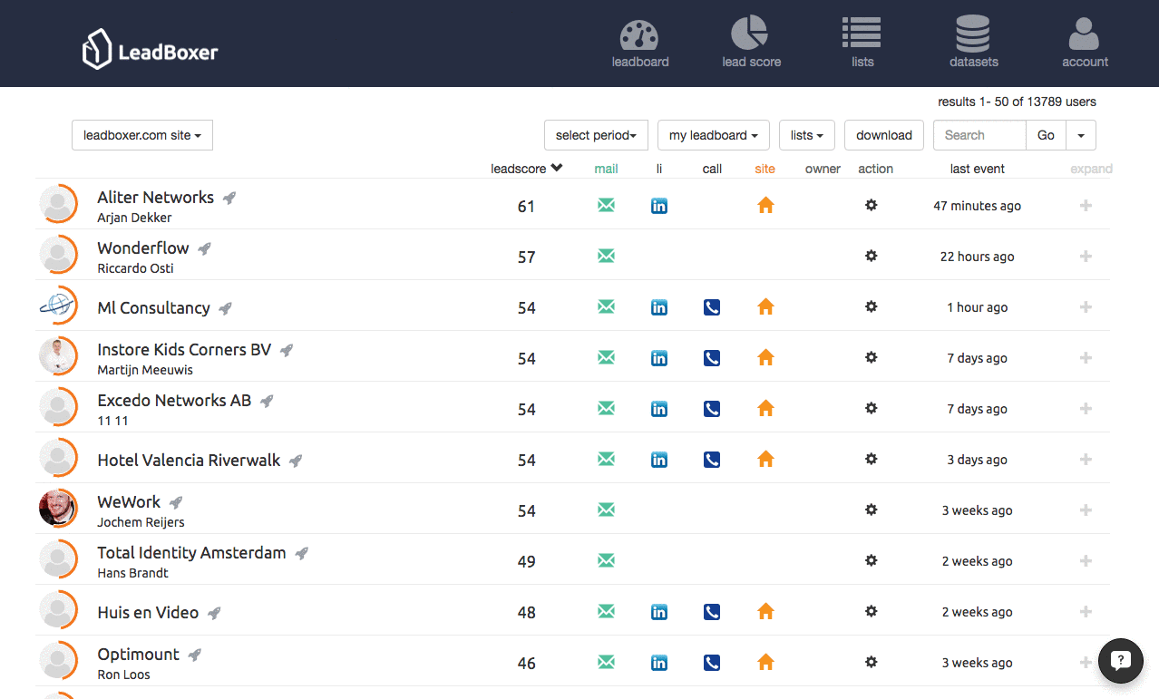Click mail icon for Total Identity Amsterdam
This screenshot has width=1159, height=699.
(x=607, y=561)
